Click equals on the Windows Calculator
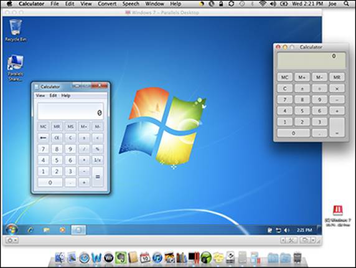356x268 pixels. [x=98, y=177]
